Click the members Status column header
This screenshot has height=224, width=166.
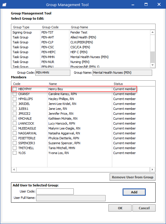click(x=118, y=84)
